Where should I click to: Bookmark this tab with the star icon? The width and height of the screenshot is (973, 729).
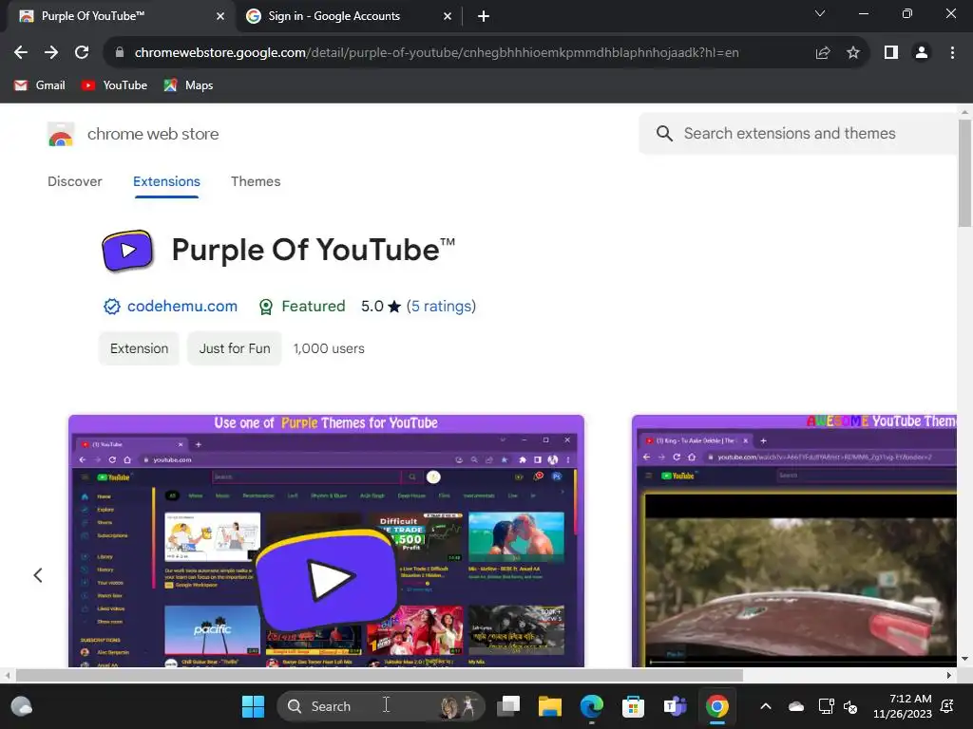pyautogui.click(x=853, y=53)
